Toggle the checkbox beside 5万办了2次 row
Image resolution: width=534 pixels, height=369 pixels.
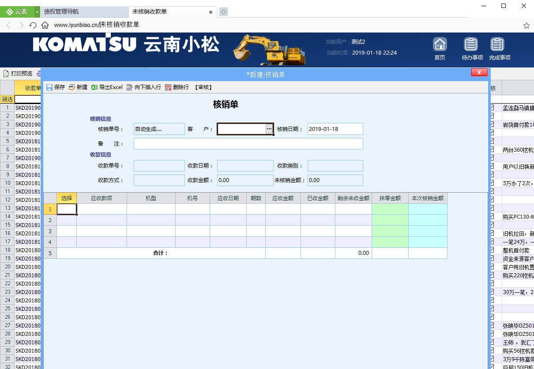tap(492, 183)
